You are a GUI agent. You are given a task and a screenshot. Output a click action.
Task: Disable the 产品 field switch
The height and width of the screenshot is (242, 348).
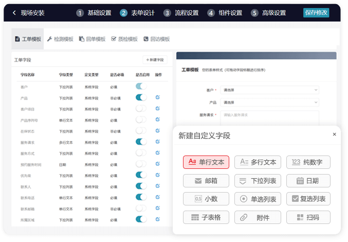coord(141,97)
